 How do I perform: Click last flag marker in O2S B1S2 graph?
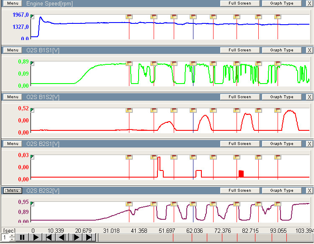coord(278,110)
